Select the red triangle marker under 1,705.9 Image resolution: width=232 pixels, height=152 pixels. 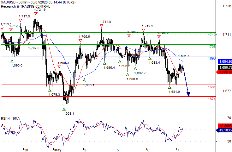(80, 41)
